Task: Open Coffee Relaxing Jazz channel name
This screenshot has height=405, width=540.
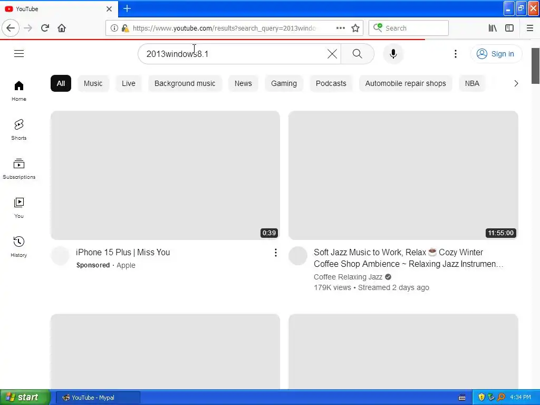Action: (x=348, y=277)
